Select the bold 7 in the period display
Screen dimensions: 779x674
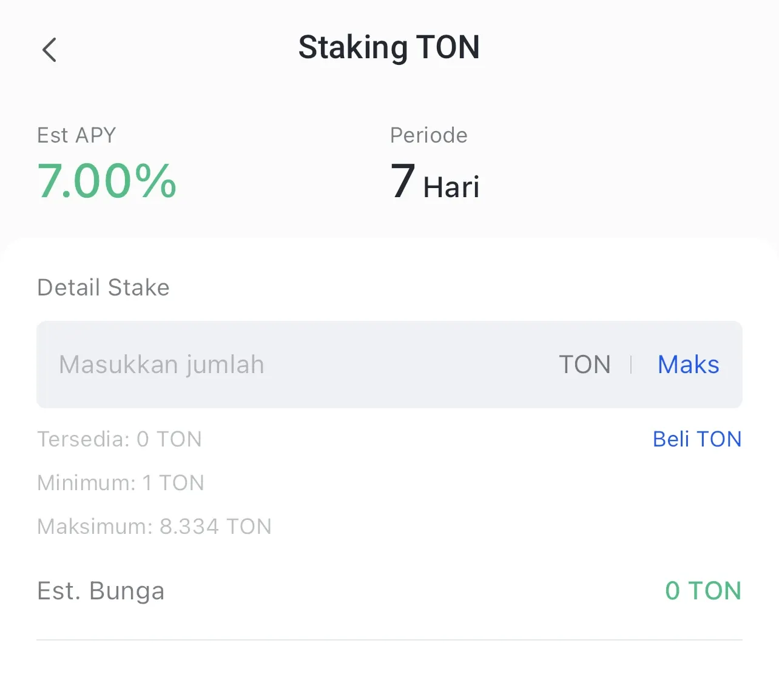tap(402, 179)
